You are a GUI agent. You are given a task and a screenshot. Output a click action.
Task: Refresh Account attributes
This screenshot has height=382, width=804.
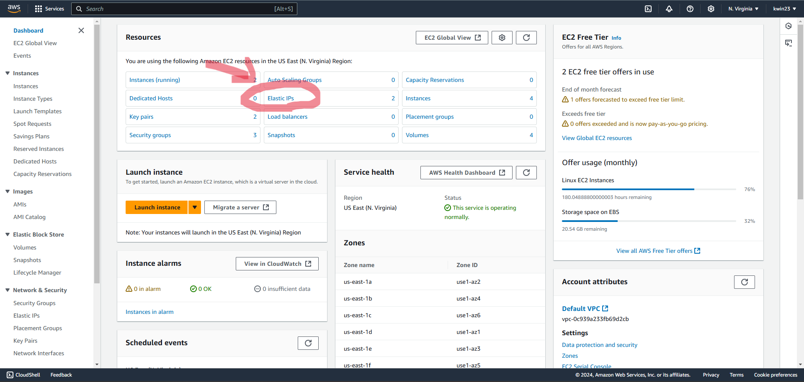pos(745,282)
